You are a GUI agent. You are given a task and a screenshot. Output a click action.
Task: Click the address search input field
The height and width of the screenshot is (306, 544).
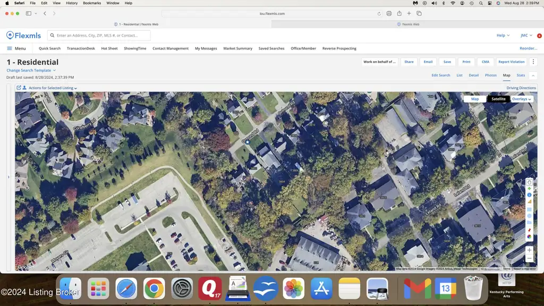[x=99, y=36]
